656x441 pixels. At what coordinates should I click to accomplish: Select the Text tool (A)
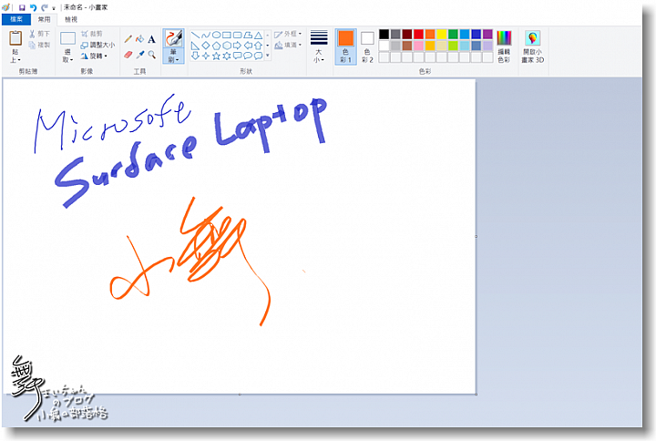151,39
